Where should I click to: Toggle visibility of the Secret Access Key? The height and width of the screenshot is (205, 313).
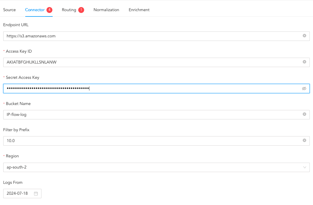pyautogui.click(x=304, y=88)
